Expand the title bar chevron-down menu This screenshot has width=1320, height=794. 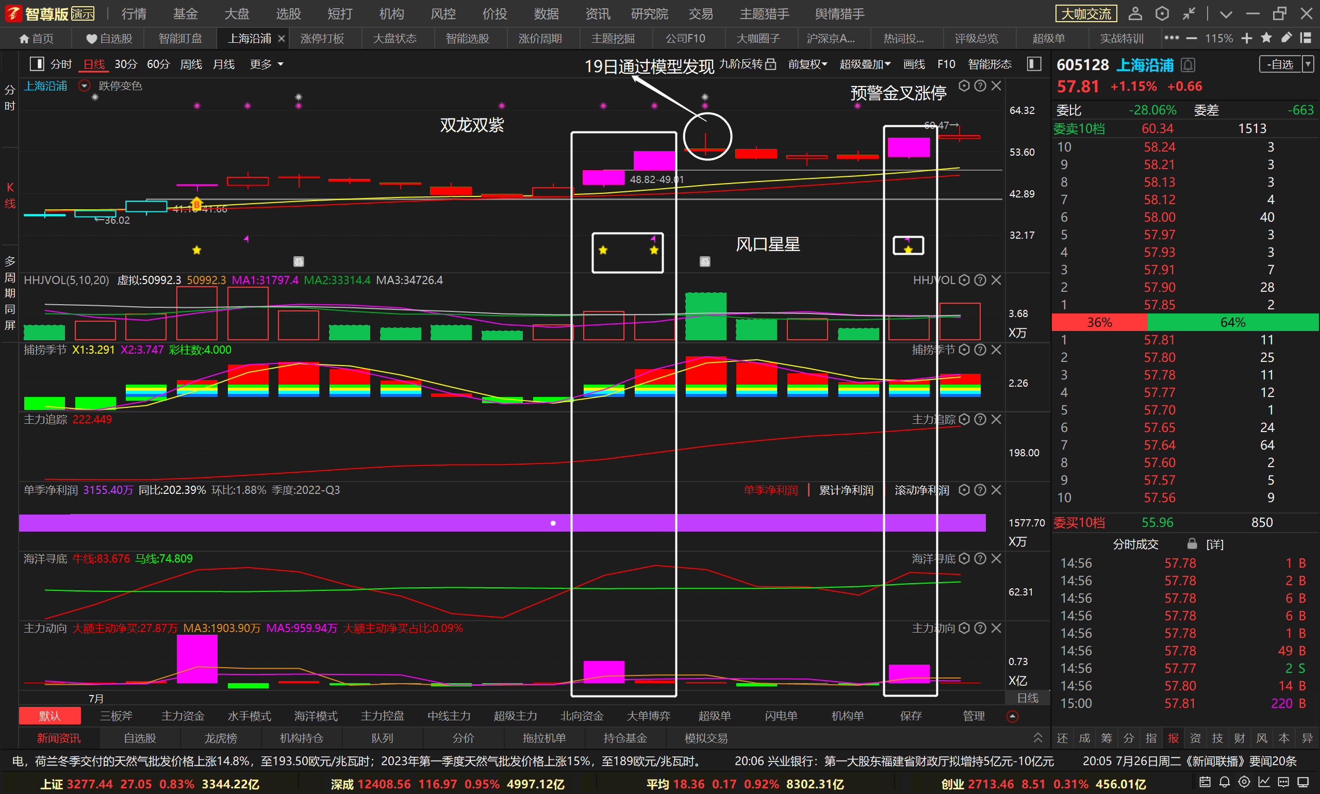[1226, 14]
